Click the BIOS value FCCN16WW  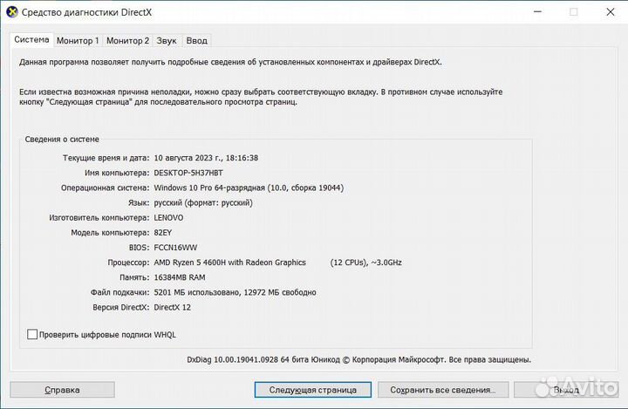click(175, 248)
